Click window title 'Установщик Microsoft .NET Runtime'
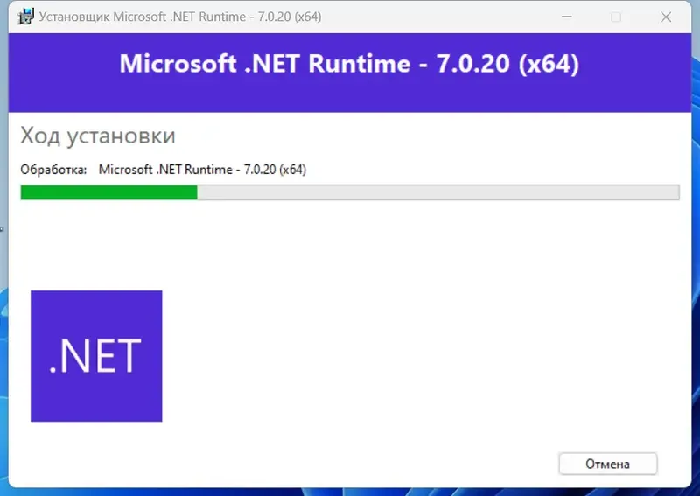The width and height of the screenshot is (700, 496). (180, 17)
